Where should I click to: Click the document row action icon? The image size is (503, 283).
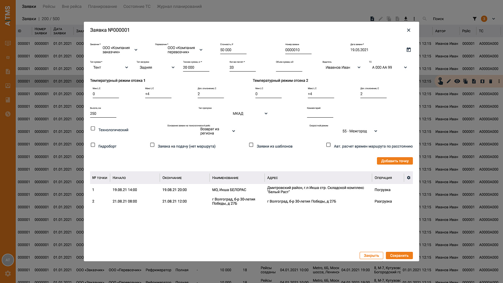pyautogui.click(x=474, y=81)
